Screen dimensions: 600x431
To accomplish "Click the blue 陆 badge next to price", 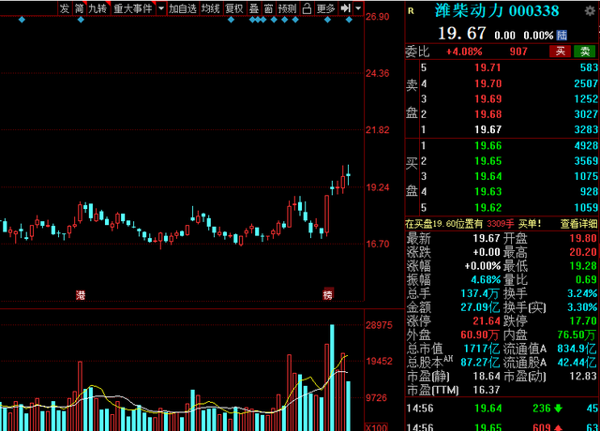I will click(x=562, y=36).
